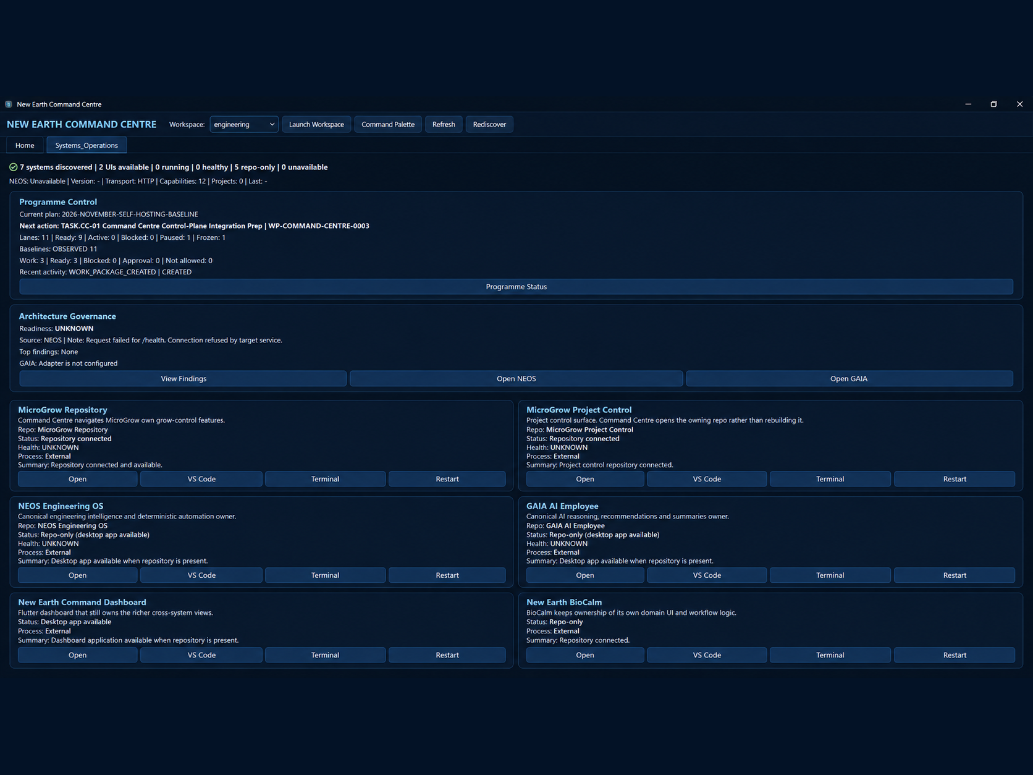Minimize the Command Centre window

point(968,104)
